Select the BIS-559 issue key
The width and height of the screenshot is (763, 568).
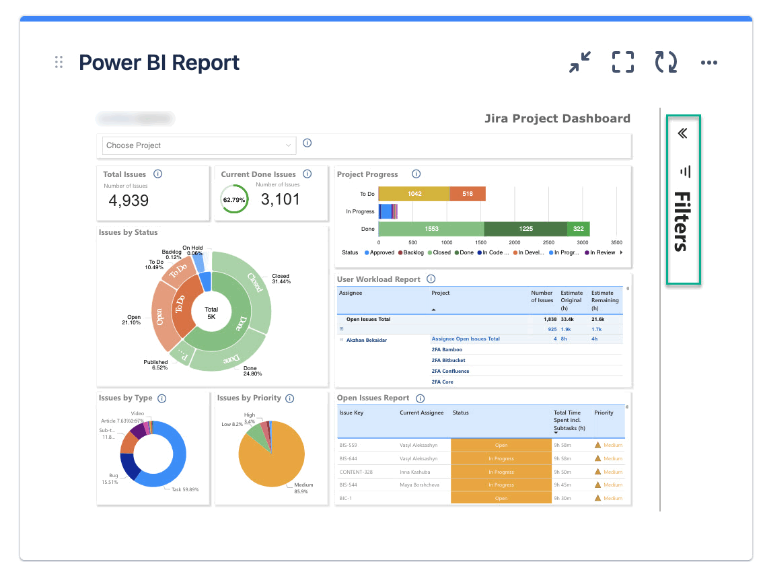tap(348, 446)
